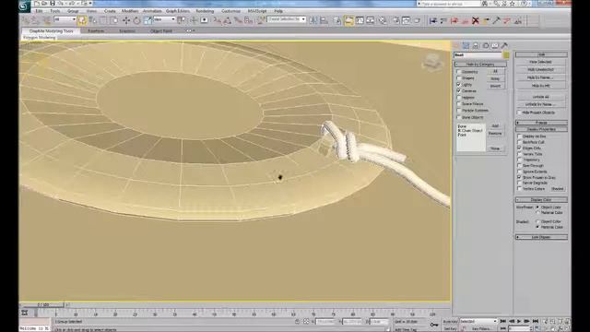Uncheck the Cameras hide category checkbox
This screenshot has width=590, height=332.
click(x=459, y=90)
